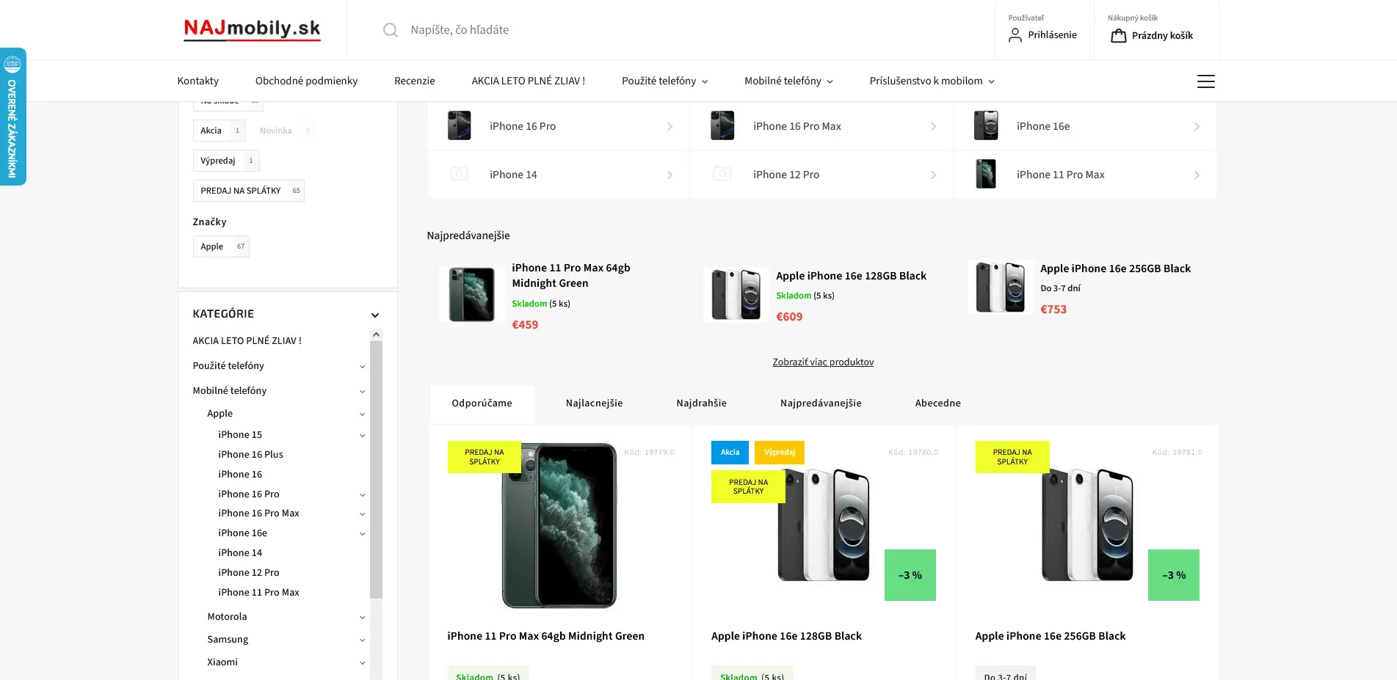Toggle the Apple brand filter
Screen dimensions: 1397x680
221,246
